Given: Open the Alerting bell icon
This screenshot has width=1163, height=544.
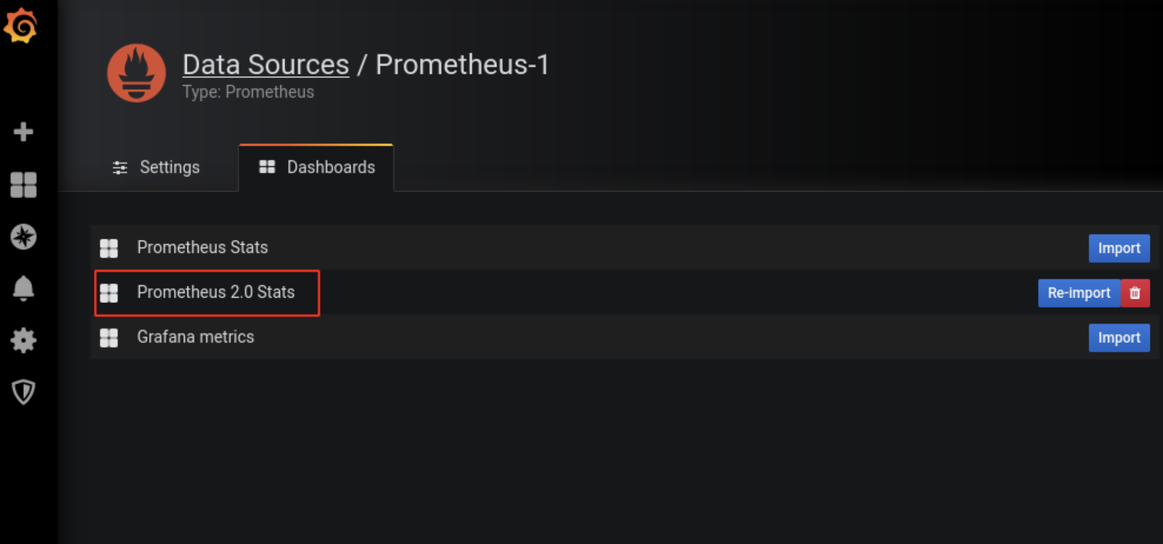Looking at the screenshot, I should (23, 289).
